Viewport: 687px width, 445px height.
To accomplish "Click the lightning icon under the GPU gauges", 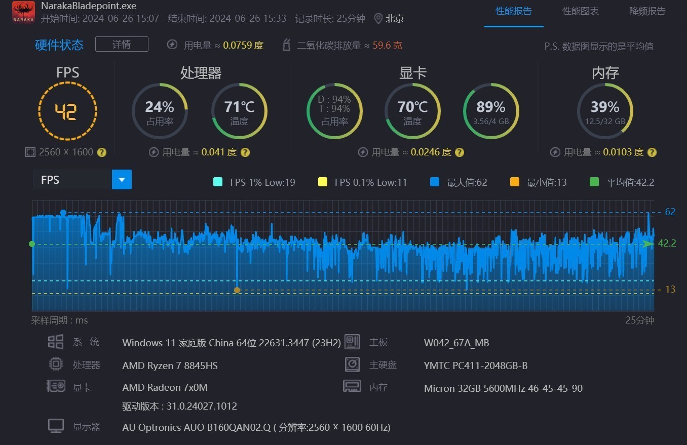I will click(363, 152).
